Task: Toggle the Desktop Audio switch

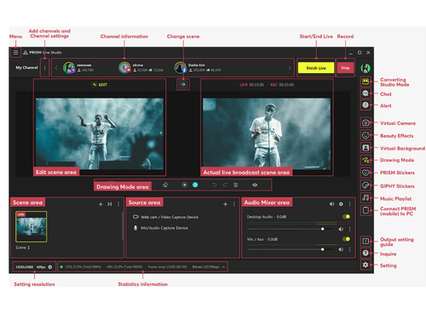Action: click(346, 217)
